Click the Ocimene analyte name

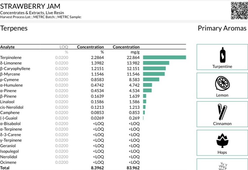pyautogui.click(x=8, y=162)
